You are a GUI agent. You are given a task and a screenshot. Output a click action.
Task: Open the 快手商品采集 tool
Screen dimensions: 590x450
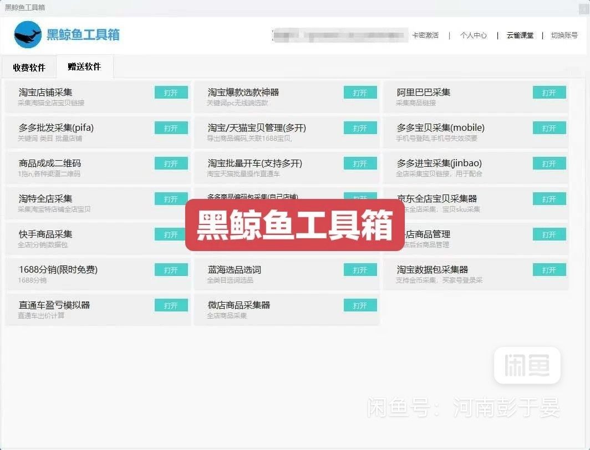point(171,234)
